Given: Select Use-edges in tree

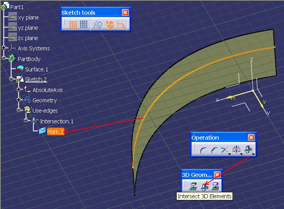Looking at the screenshot, I should 45,111.
